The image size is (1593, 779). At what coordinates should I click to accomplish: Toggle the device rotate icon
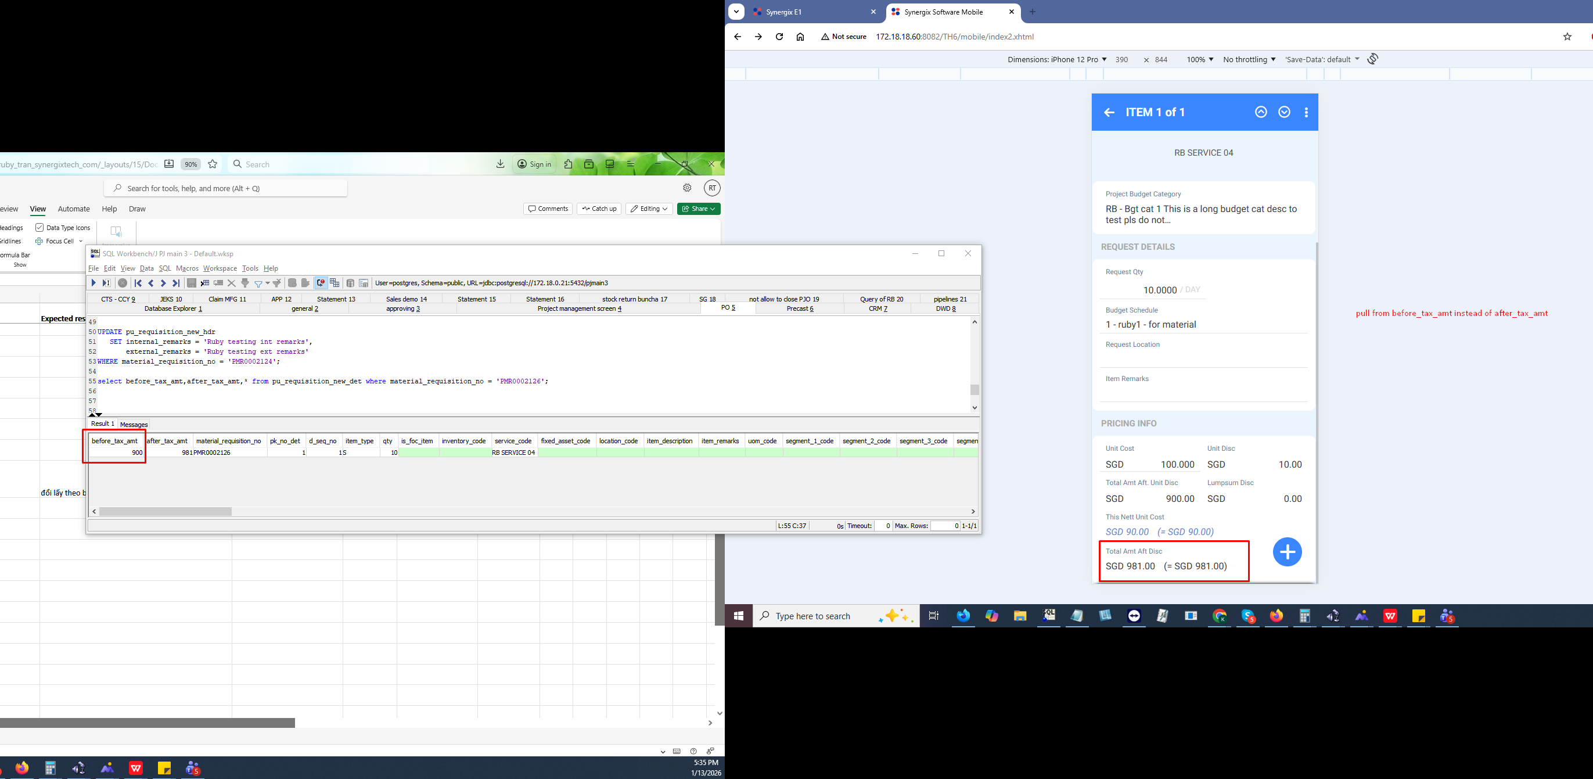coord(1372,59)
